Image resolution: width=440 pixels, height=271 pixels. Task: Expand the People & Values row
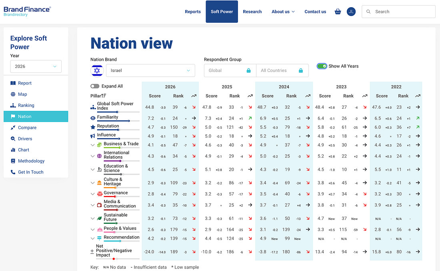[x=92, y=229]
